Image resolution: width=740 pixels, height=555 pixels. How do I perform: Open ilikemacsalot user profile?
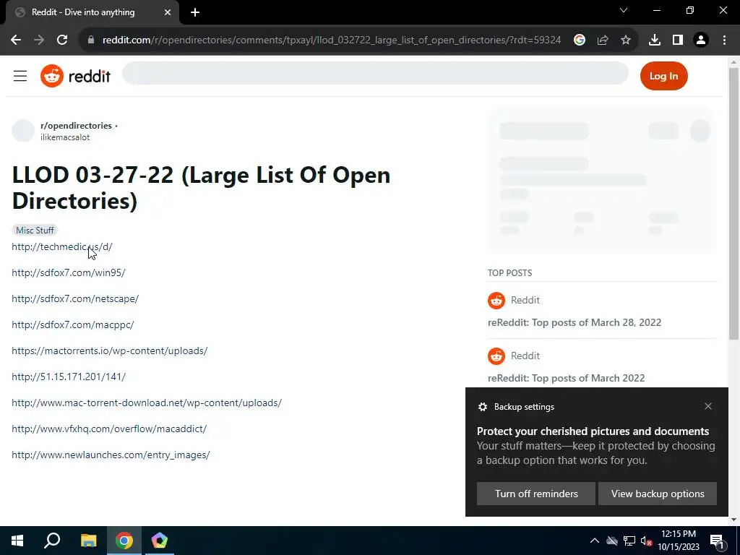point(65,137)
